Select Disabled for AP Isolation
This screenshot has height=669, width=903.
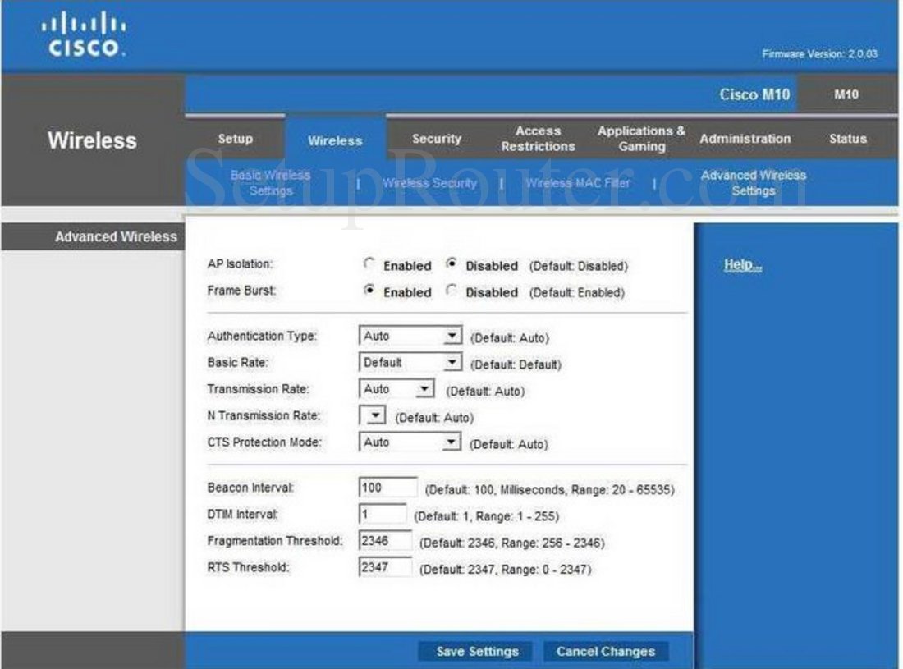[451, 263]
